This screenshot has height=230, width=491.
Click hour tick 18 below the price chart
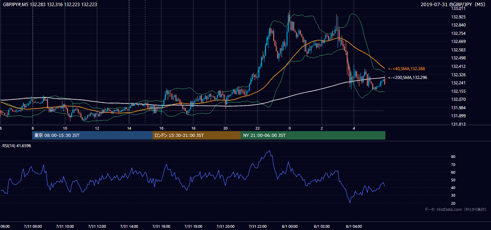pos(194,128)
